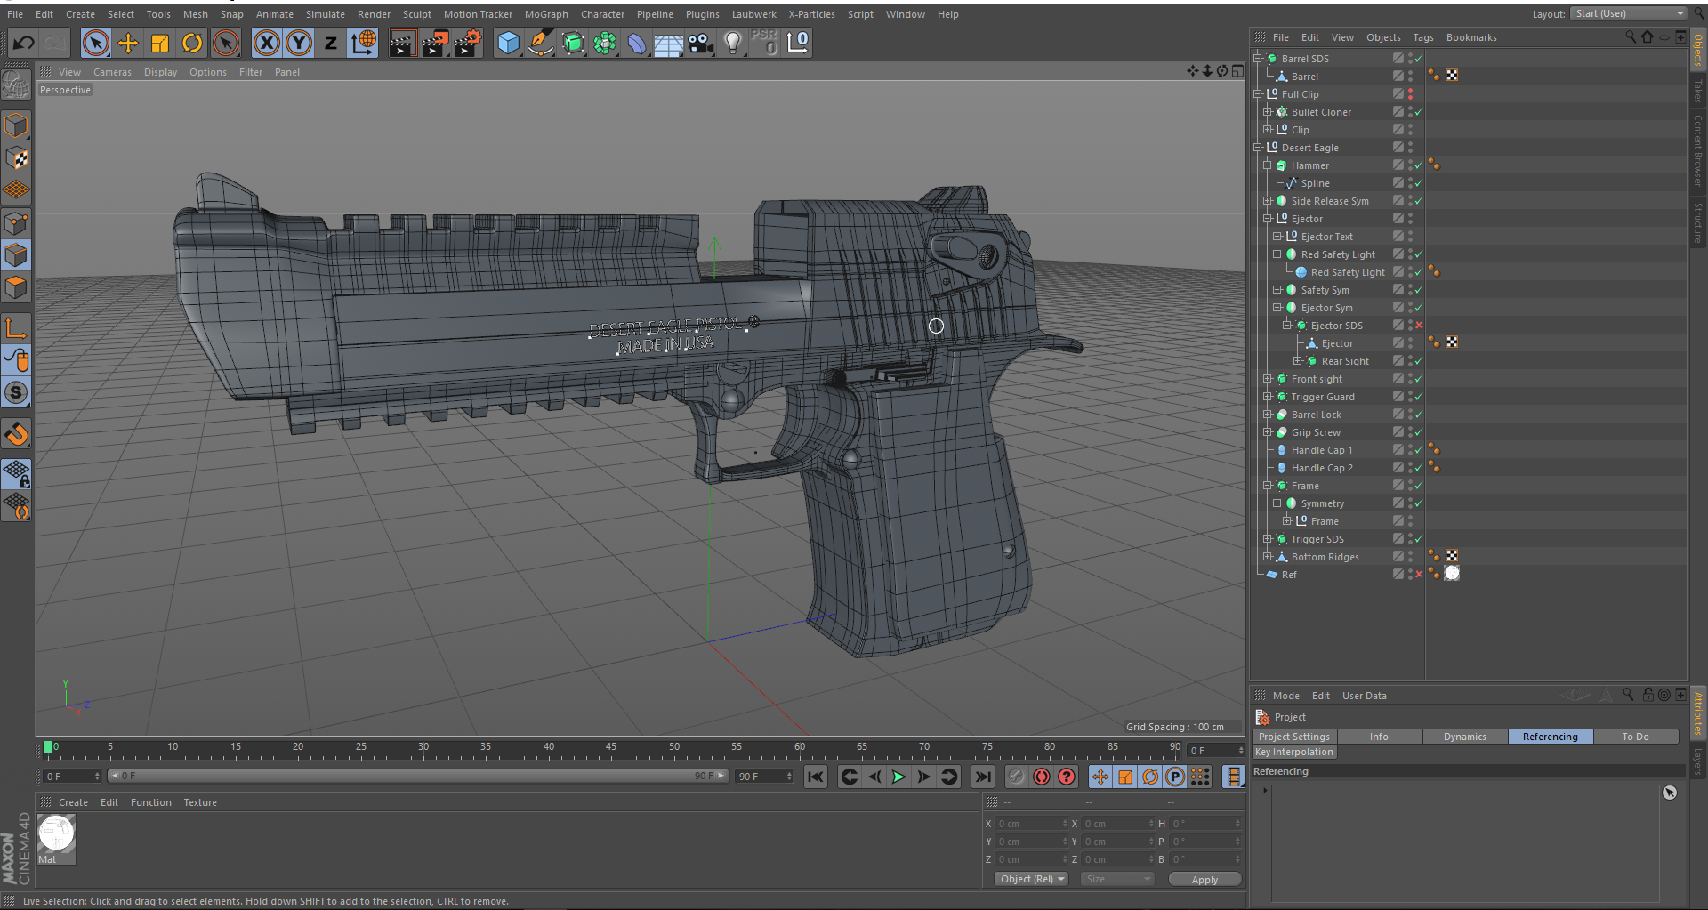Screen dimensions: 1708x910
Task: Open the MoGraph menu
Action: coord(546,14)
